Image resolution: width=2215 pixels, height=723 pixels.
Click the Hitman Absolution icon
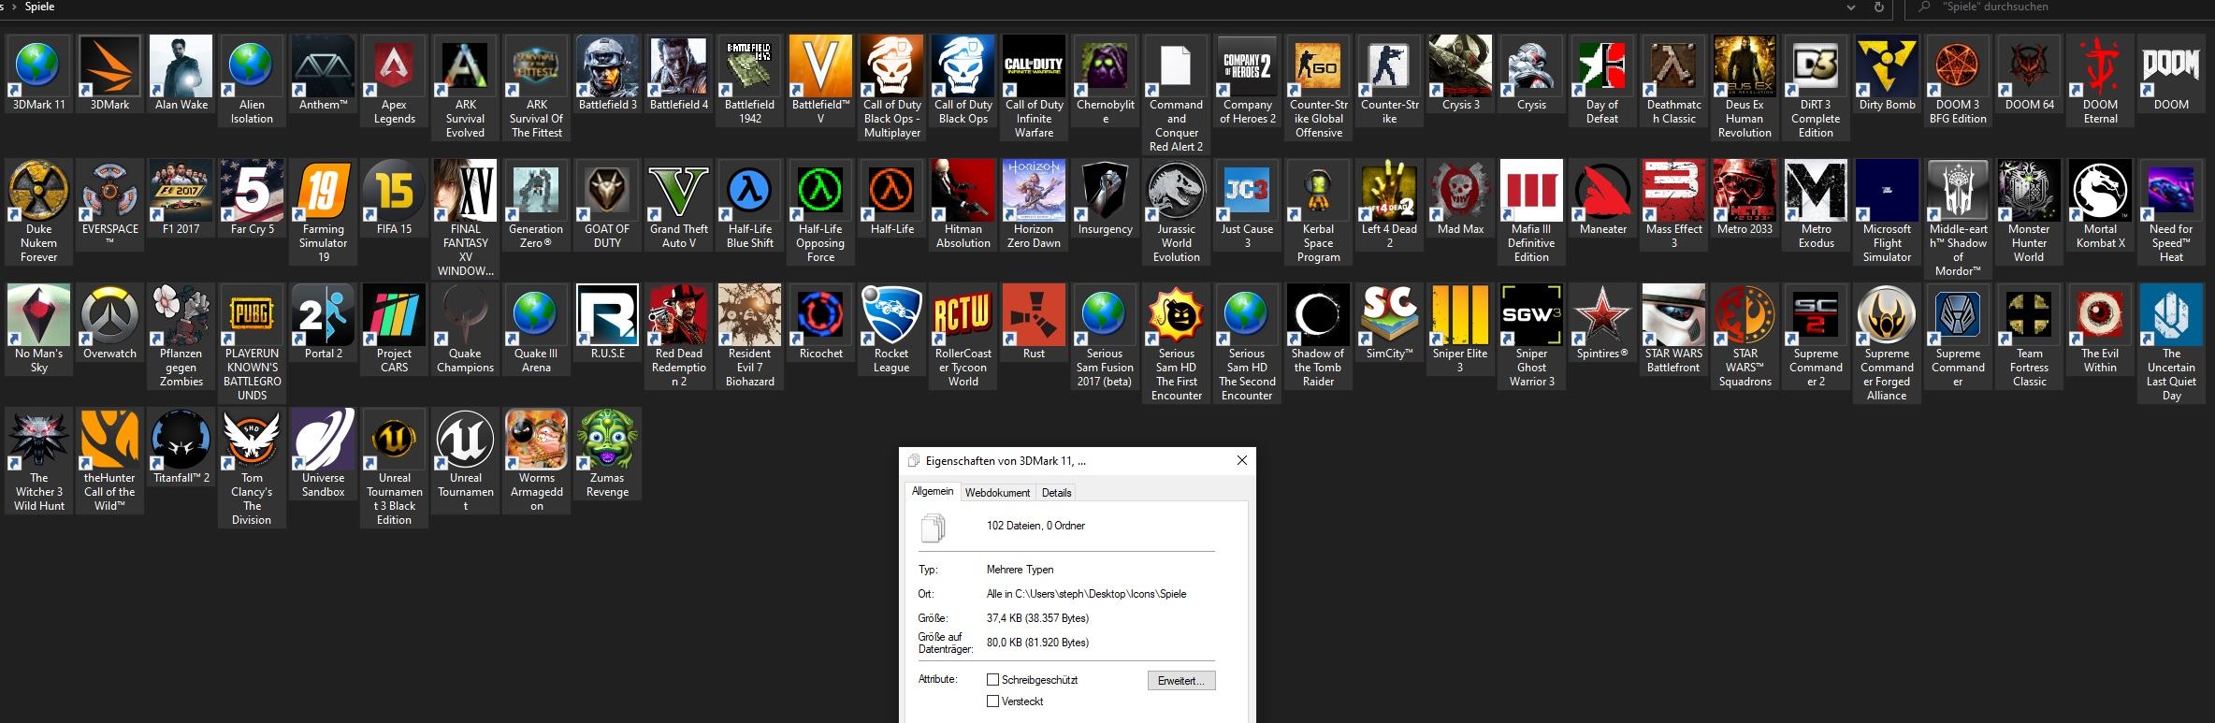click(963, 206)
